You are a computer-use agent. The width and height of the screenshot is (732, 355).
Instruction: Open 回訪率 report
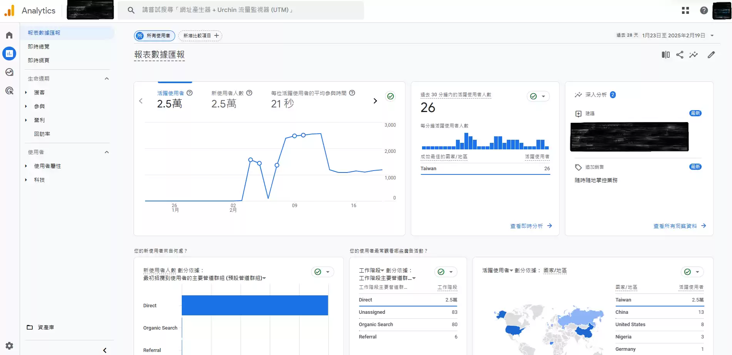pos(42,134)
